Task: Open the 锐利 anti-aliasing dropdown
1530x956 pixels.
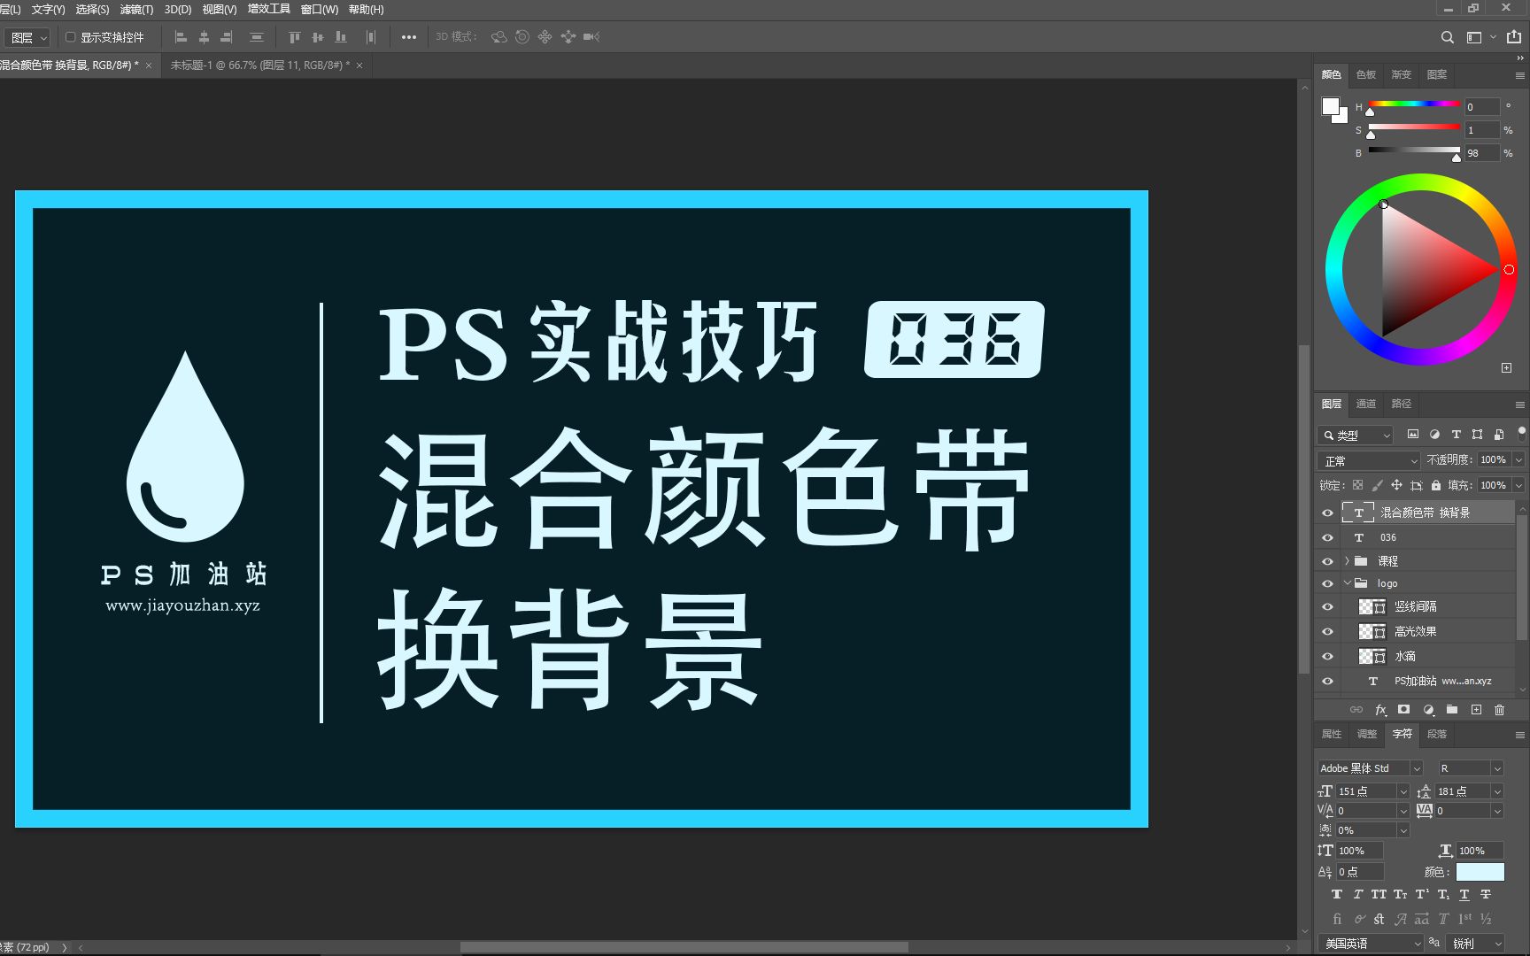Action: click(x=1475, y=944)
